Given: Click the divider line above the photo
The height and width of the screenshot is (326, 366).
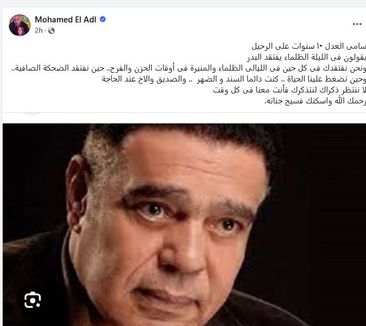Looking at the screenshot, I should (x=184, y=113).
